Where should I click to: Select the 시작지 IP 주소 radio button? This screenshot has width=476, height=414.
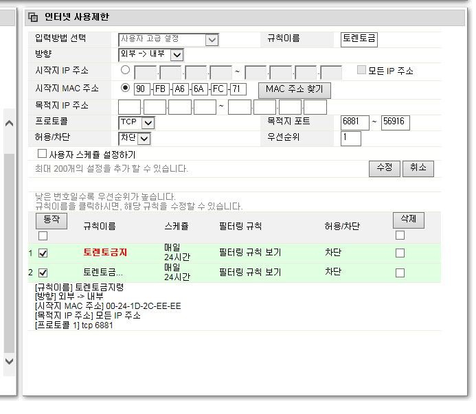click(x=125, y=70)
